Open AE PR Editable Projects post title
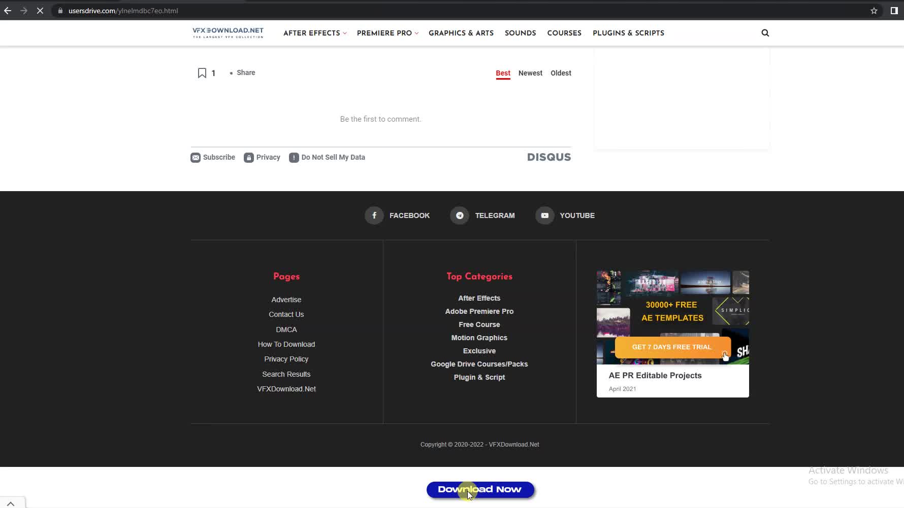 pyautogui.click(x=655, y=376)
